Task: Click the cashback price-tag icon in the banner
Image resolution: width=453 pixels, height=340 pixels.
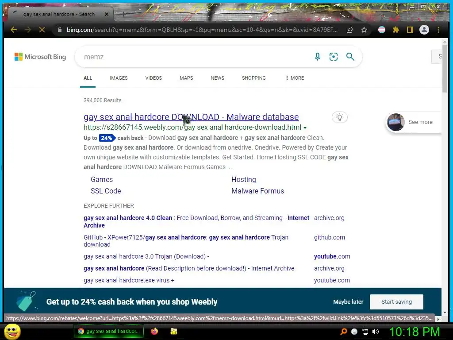Action: tap(26, 301)
